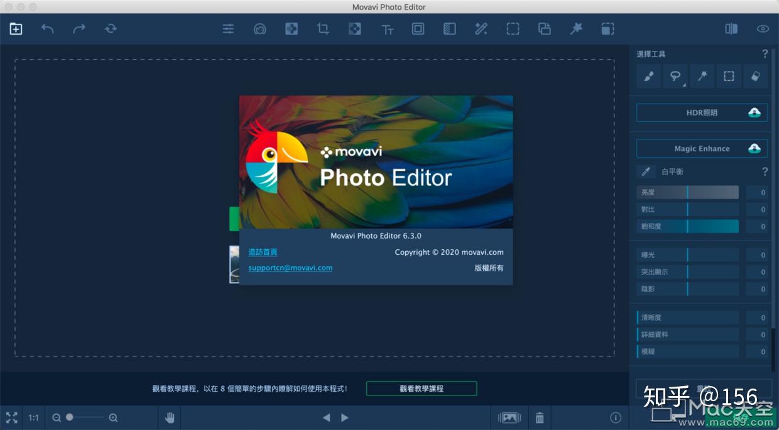
Task: Click the reset/revert changes icon
Action: [111, 29]
